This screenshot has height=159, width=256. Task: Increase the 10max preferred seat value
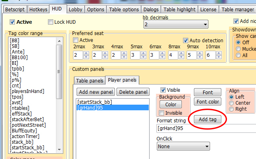point(219,53)
